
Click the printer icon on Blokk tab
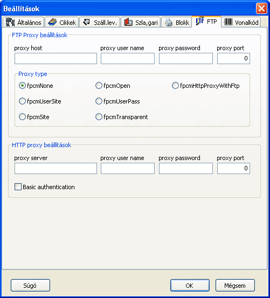[x=168, y=22]
